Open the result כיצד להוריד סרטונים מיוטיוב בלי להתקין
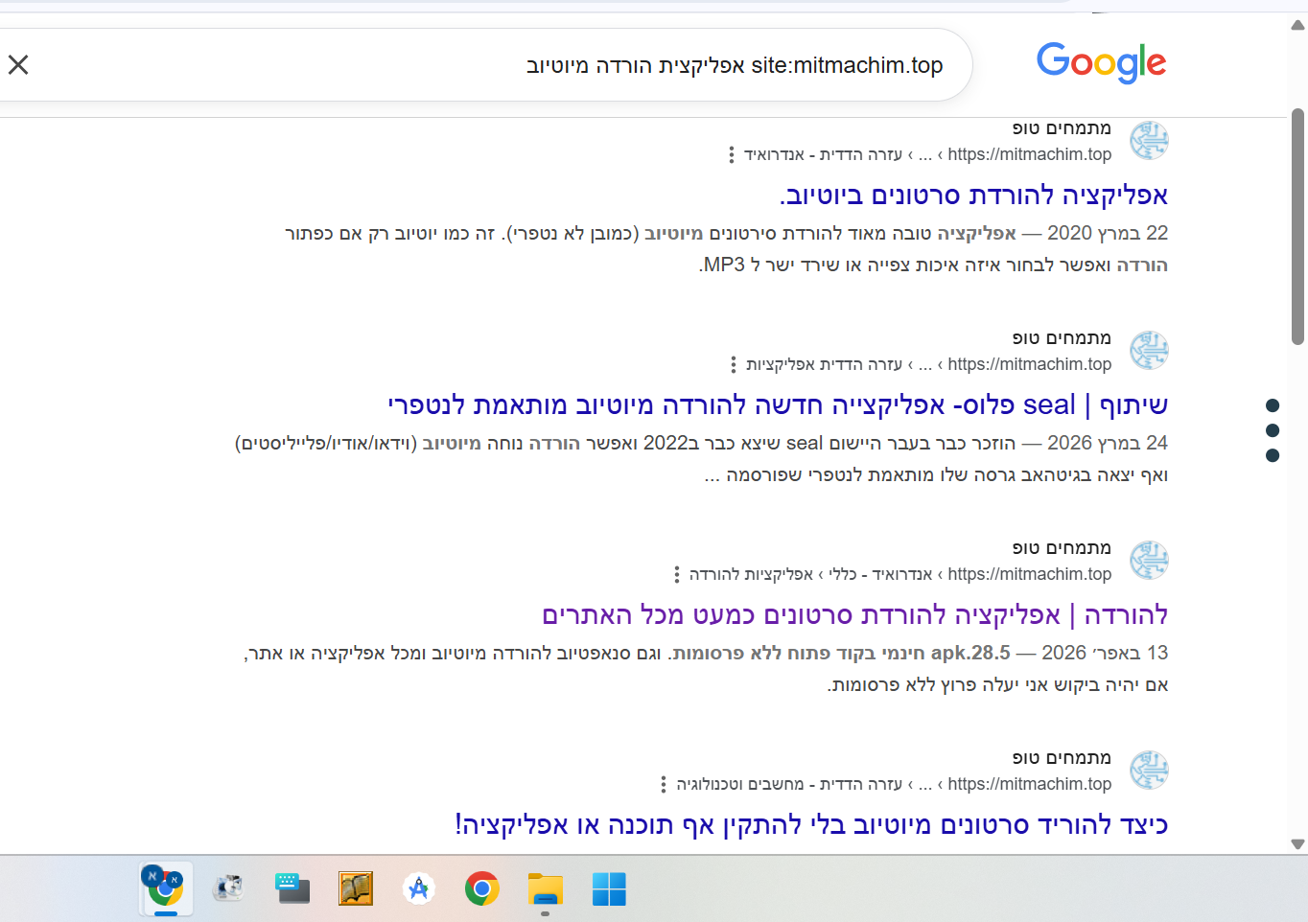1308x922 pixels. pos(811,825)
